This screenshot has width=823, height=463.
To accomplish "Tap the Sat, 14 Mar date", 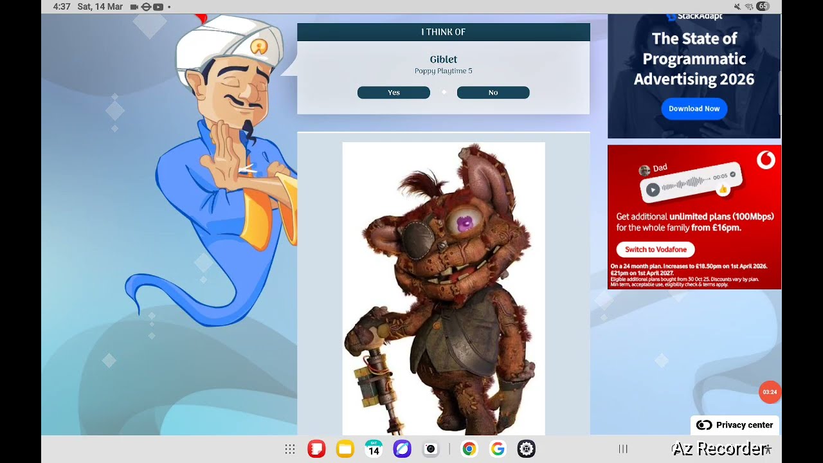I will 100,6.
